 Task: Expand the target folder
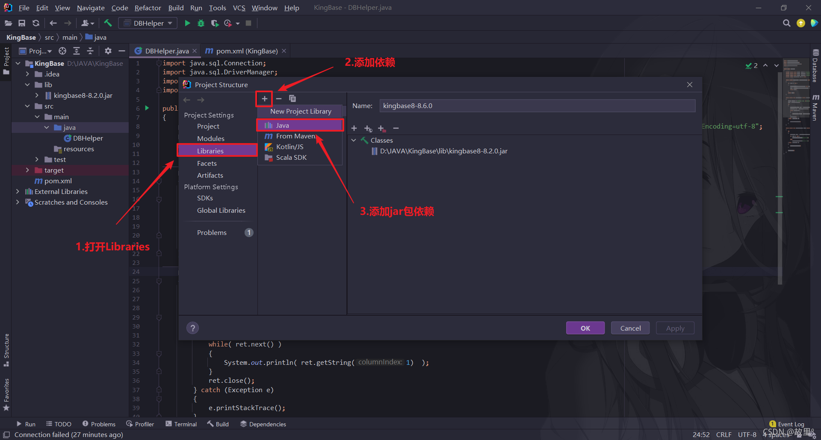pos(27,170)
